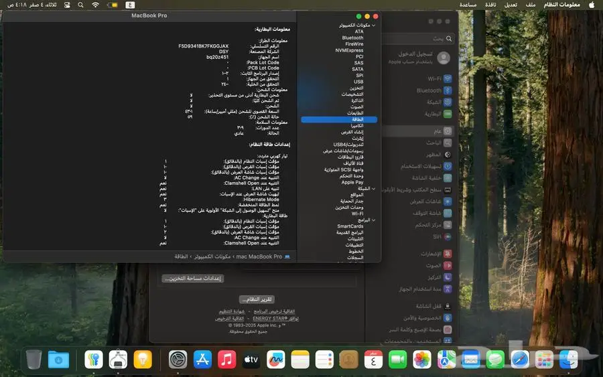603x377 pixels.
Task: Open Passwords app from the Dock
Action: (93, 360)
